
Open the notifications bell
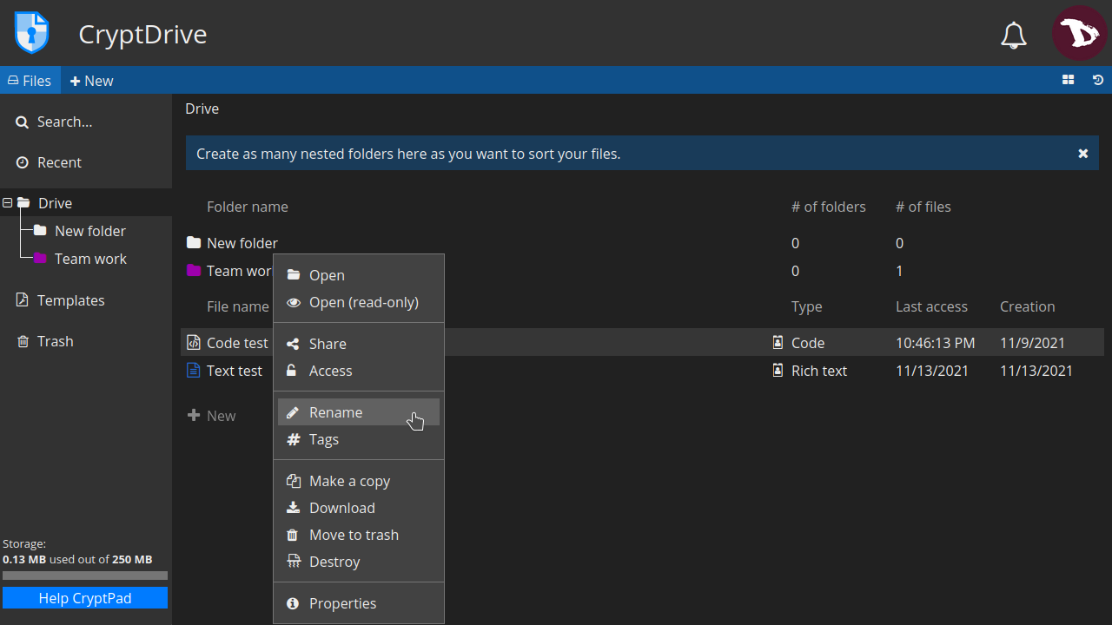(1014, 35)
